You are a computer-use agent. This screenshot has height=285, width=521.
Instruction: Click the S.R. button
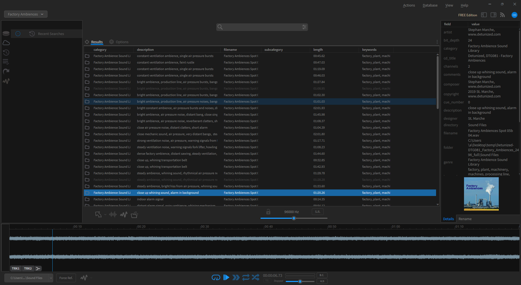tap(317, 212)
